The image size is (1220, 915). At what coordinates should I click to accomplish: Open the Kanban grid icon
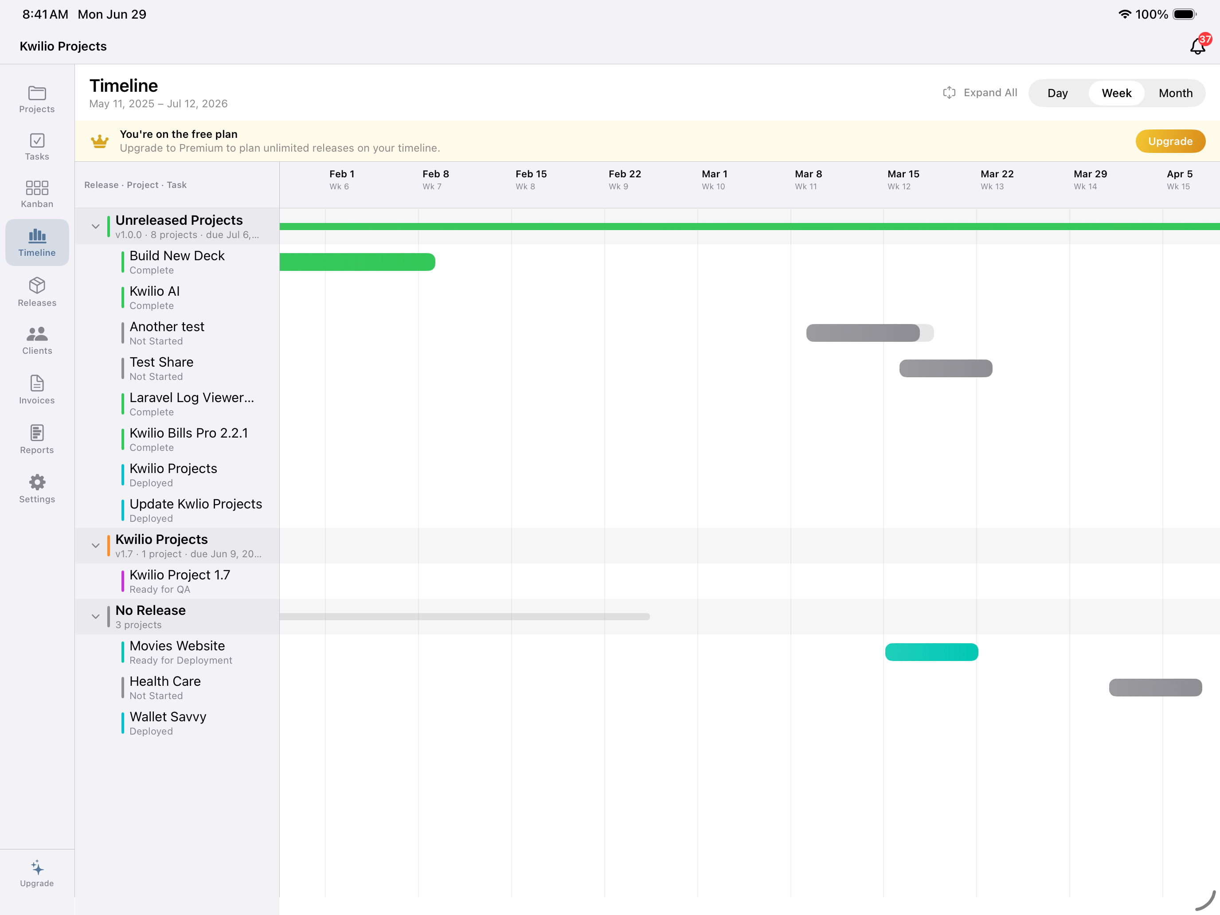point(37,188)
